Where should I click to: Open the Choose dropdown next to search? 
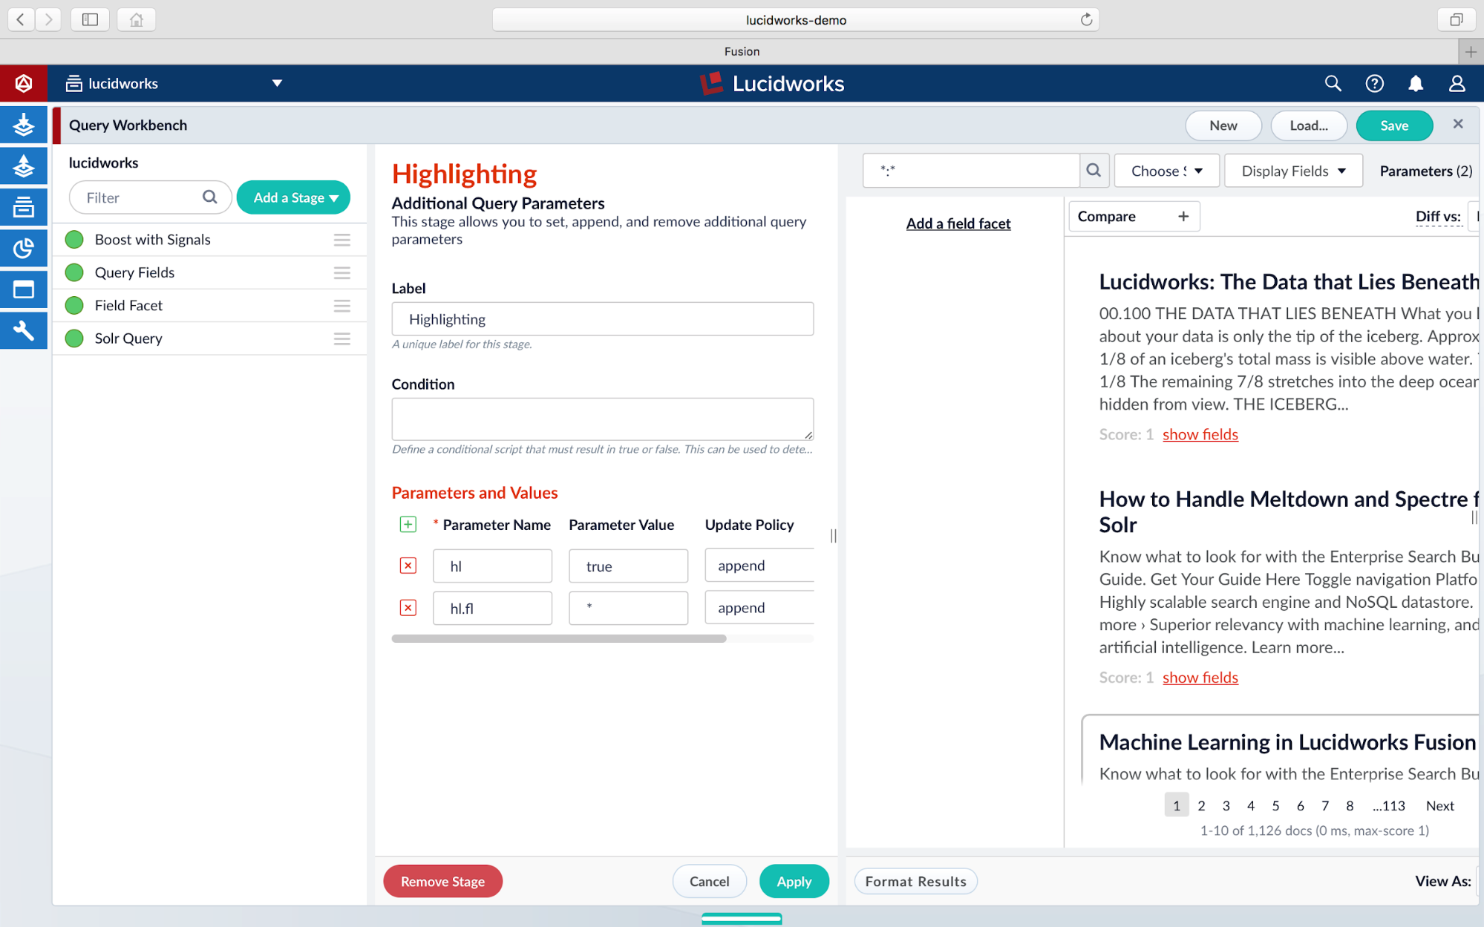tap(1166, 171)
